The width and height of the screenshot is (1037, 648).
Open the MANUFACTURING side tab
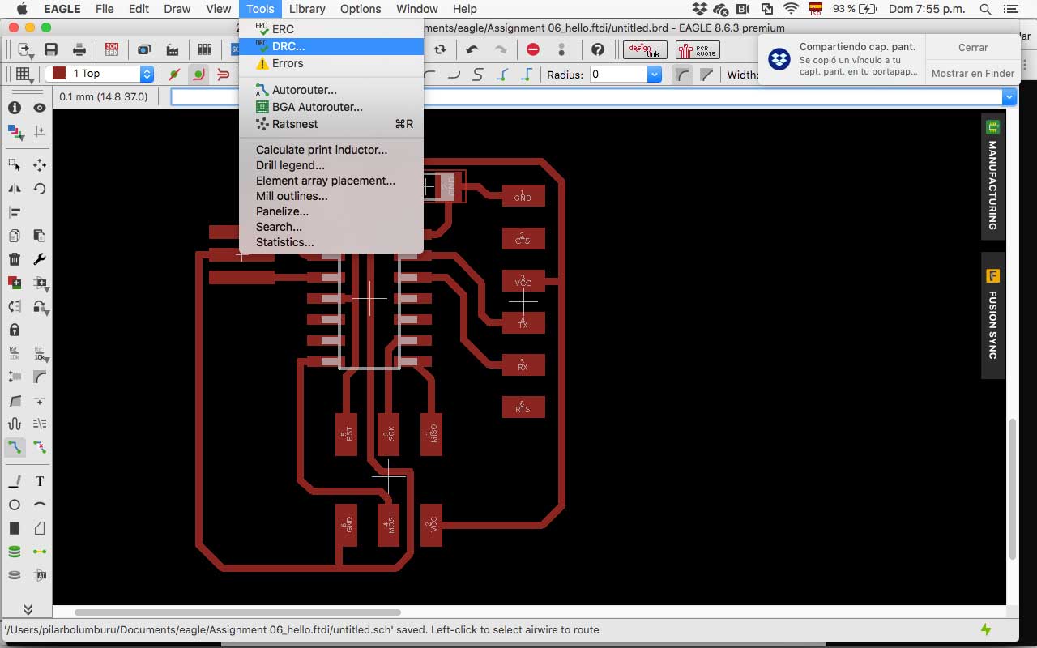[992, 176]
